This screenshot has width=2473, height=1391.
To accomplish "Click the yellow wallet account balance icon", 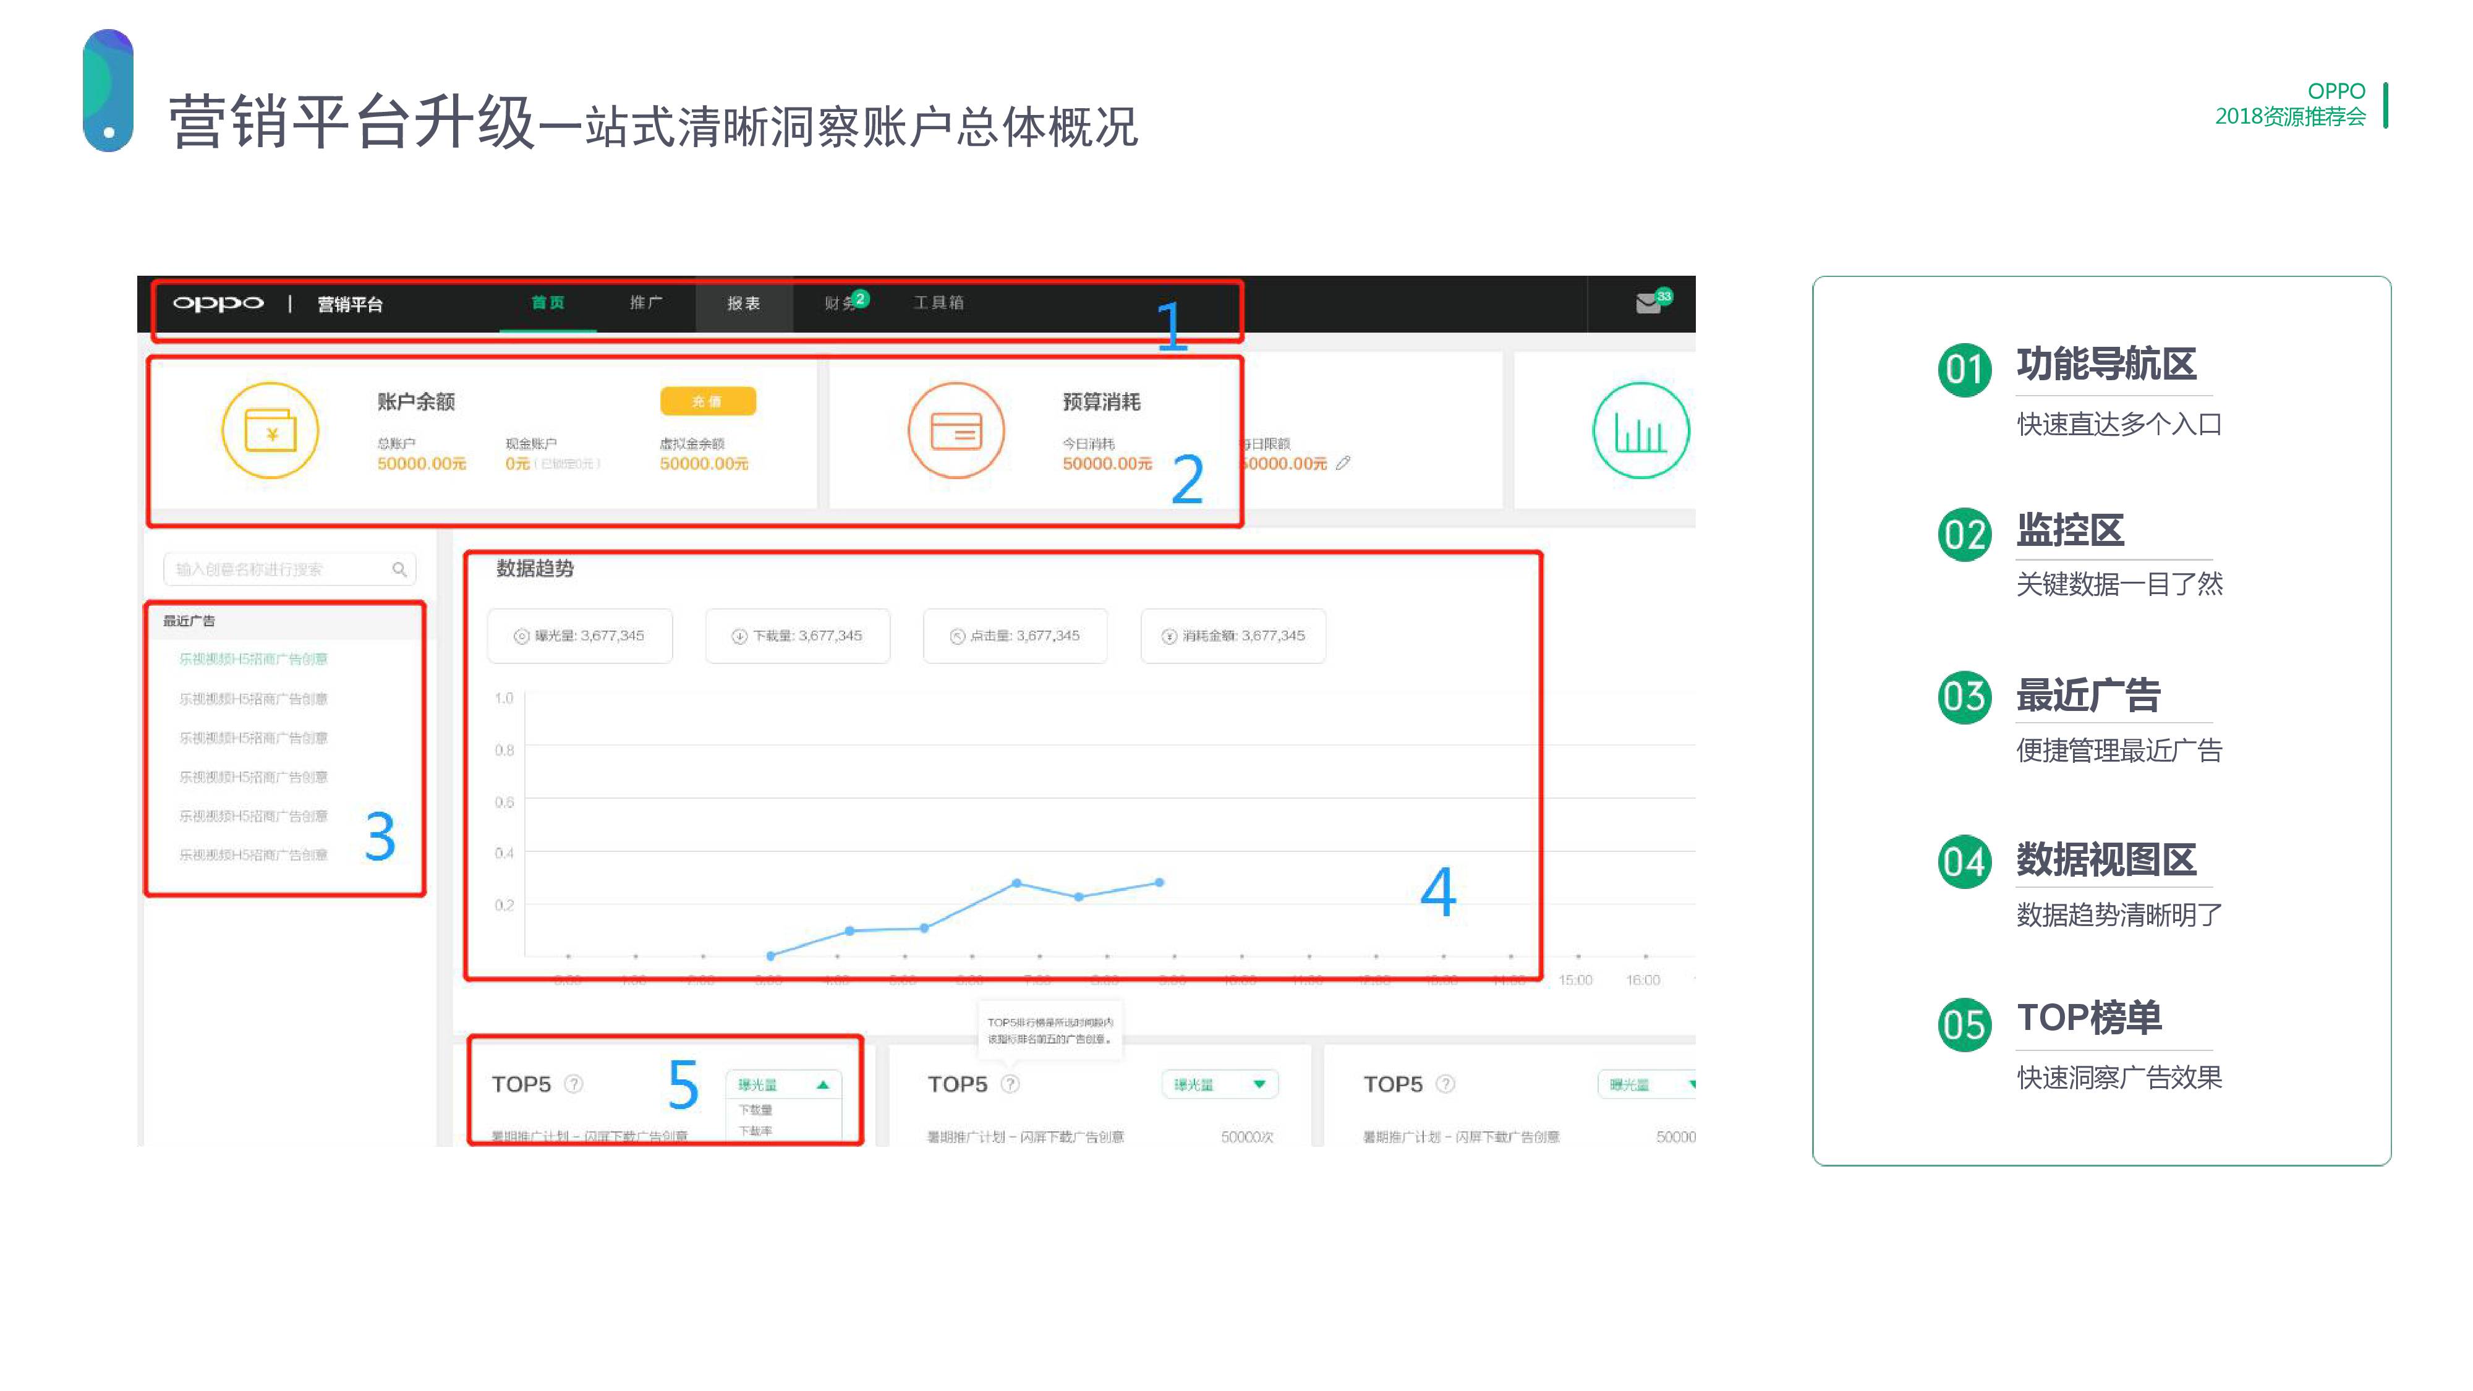I will click(270, 431).
